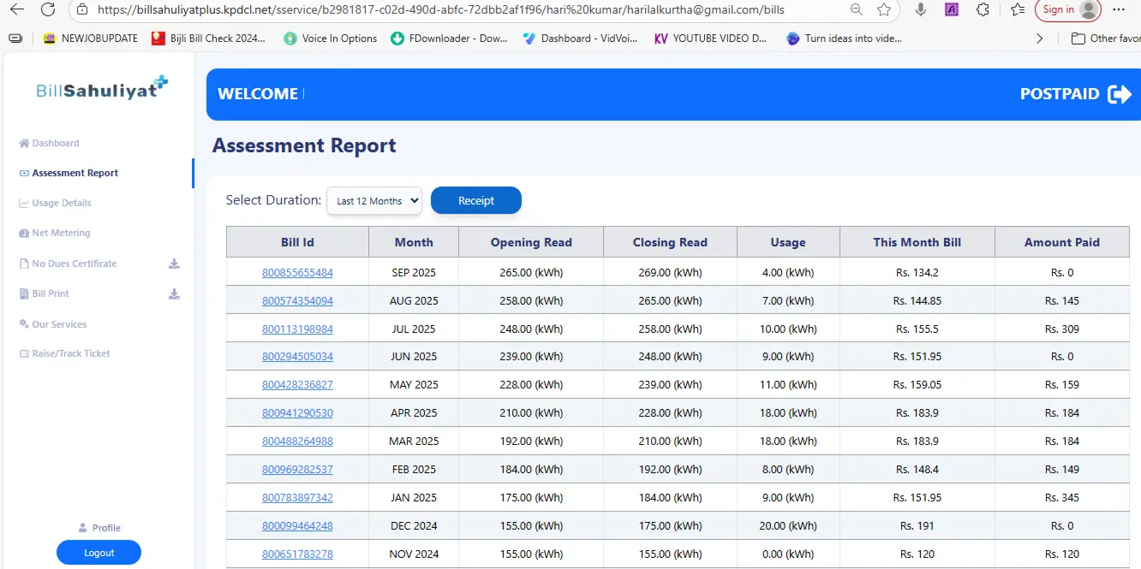
Task: Open the MAY 2025 bill 800428236827
Action: coord(297,385)
